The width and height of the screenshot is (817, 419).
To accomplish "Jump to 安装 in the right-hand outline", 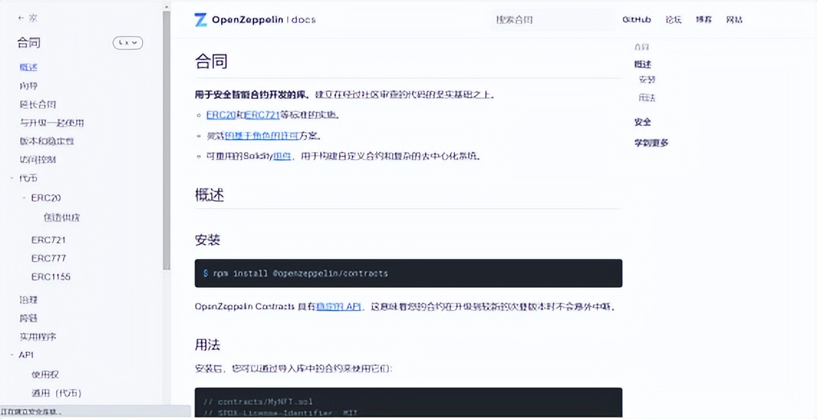I will pyautogui.click(x=647, y=80).
